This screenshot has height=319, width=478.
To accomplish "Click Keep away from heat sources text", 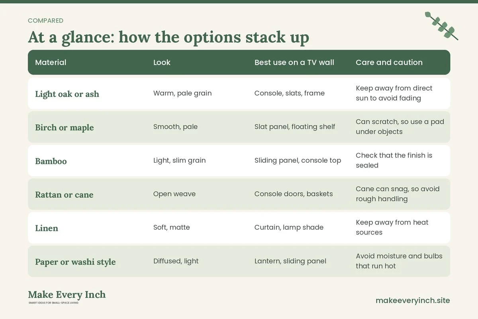I will [392, 227].
